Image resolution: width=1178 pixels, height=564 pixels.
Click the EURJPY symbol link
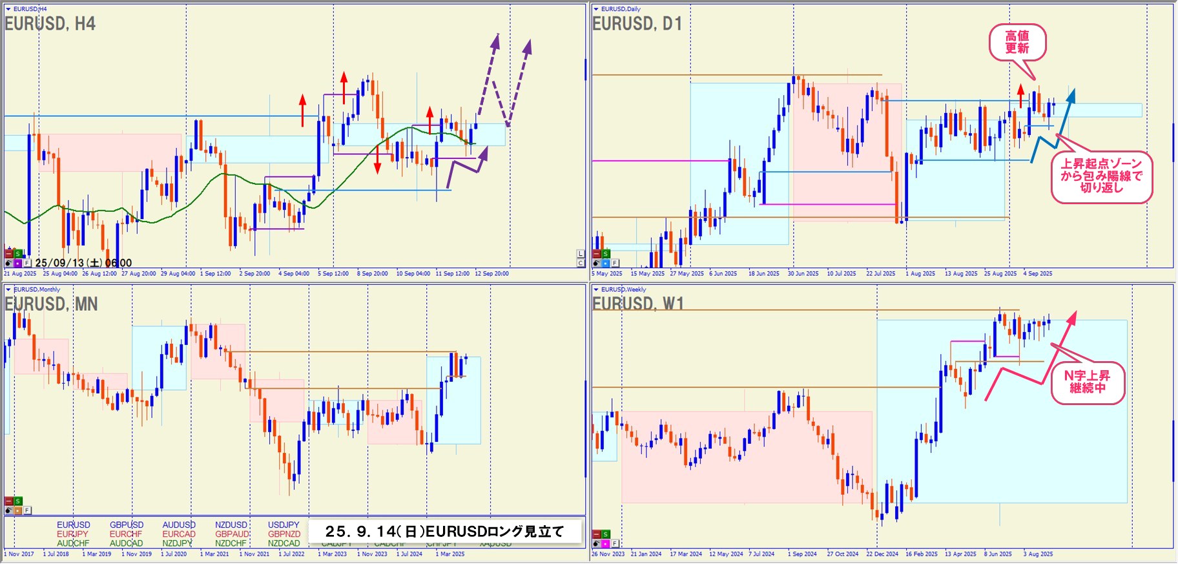[x=72, y=534]
